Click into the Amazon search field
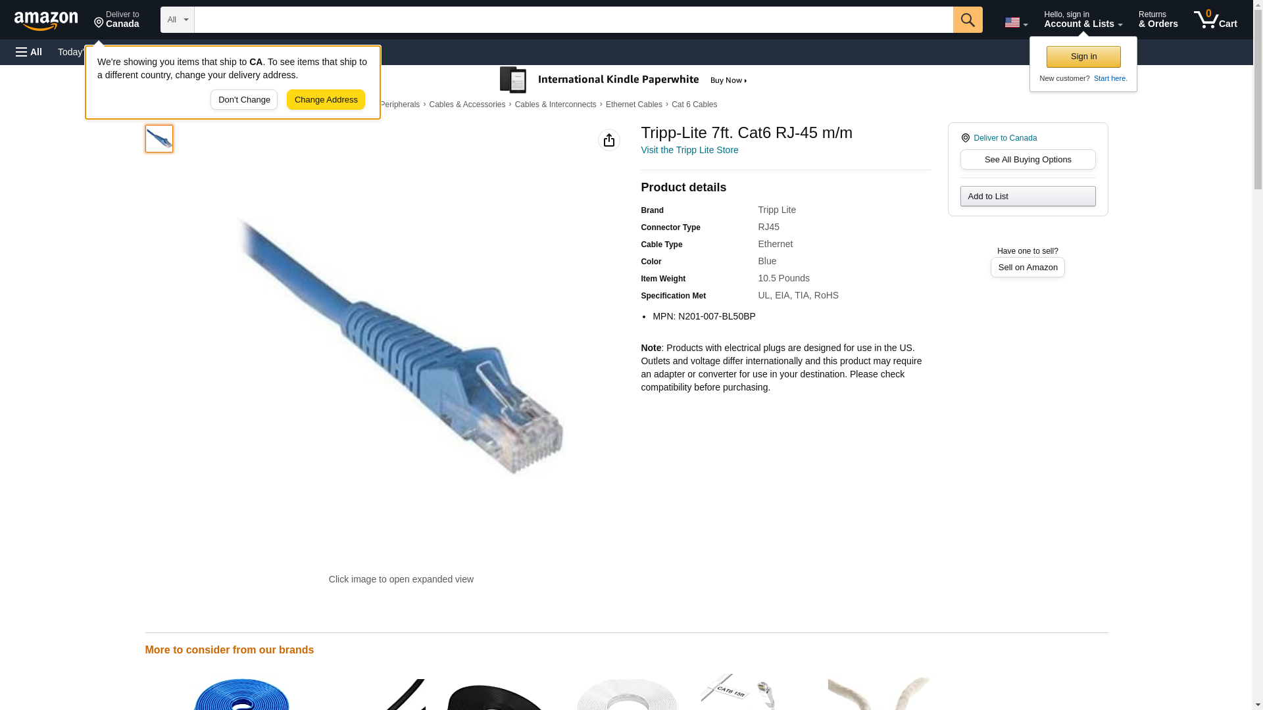Screen dimensions: 1263x710 click(x=574, y=20)
